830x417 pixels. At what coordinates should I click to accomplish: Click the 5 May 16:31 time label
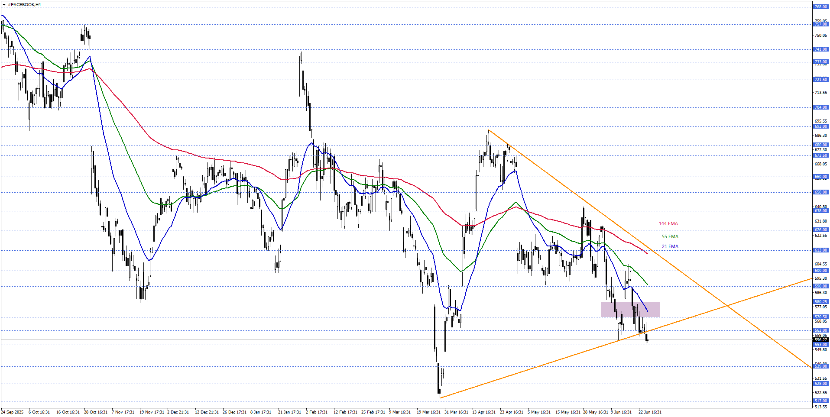539,412
